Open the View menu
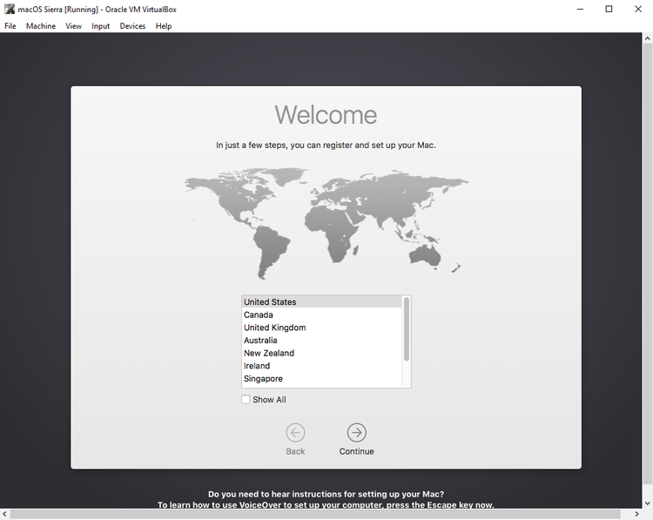This screenshot has width=653, height=520. coord(73,26)
